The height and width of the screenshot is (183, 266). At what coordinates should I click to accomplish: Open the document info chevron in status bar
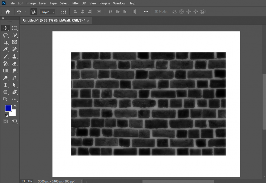click(x=81, y=181)
